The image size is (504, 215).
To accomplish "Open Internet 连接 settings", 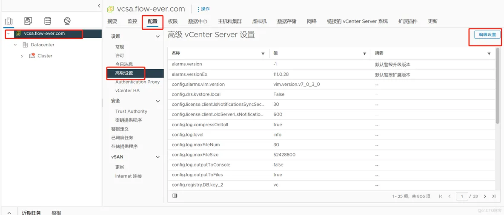I will pos(129,176).
